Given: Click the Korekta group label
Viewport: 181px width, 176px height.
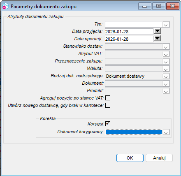Looking at the screenshot, I should tap(48, 118).
